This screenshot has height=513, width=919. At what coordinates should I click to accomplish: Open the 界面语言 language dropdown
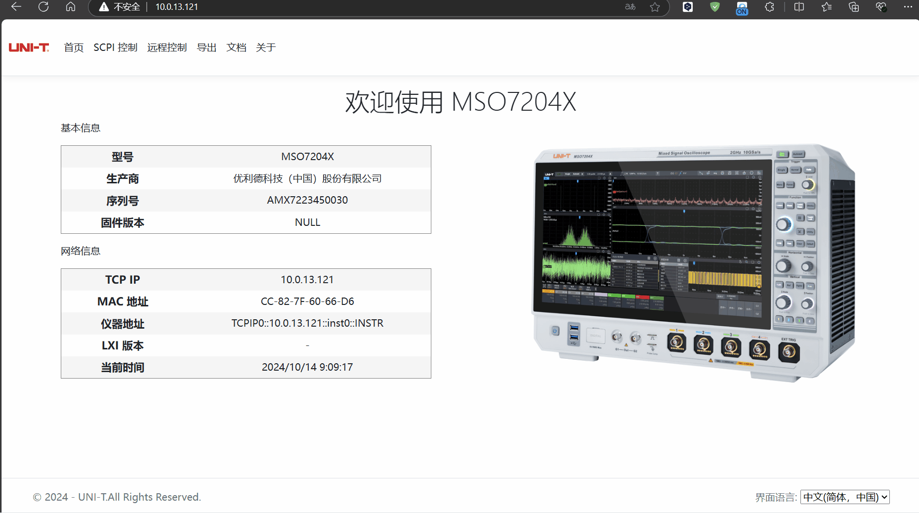coord(844,497)
